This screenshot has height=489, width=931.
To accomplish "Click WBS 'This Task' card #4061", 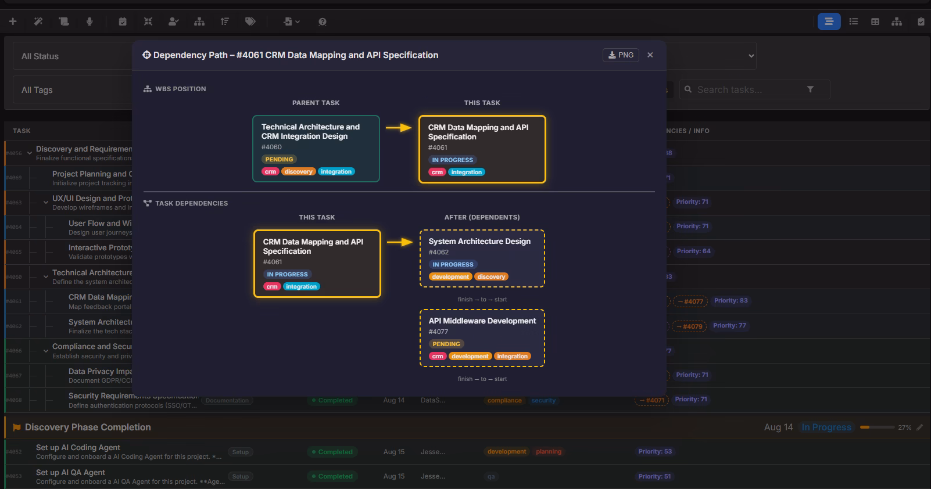I will 482,149.
